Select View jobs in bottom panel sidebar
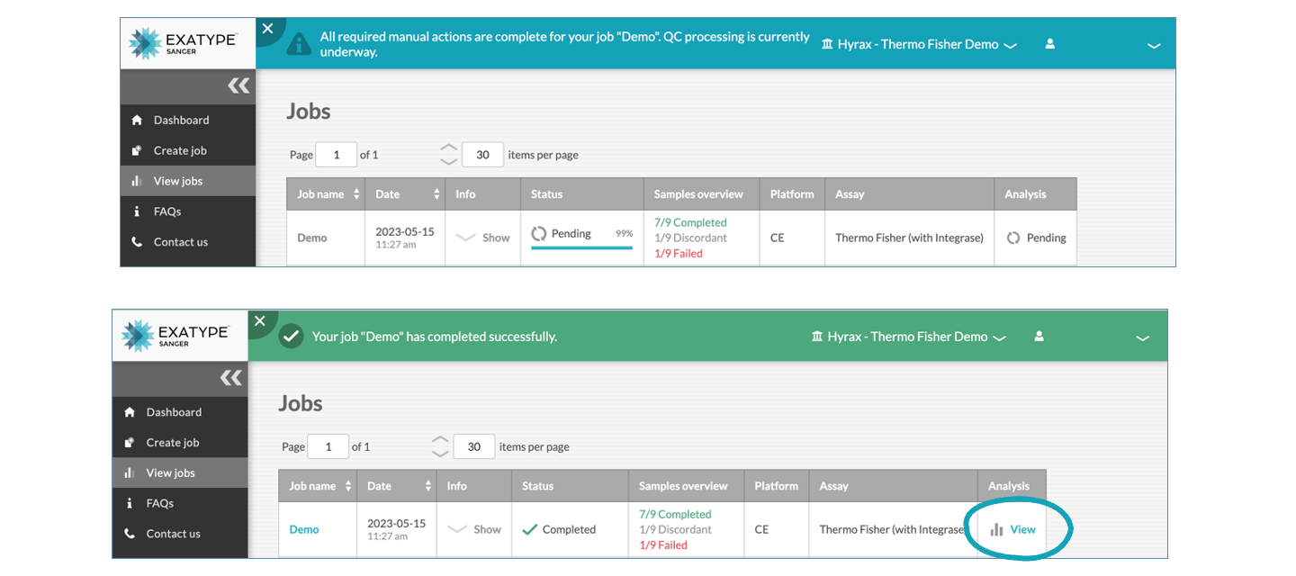This screenshot has height=576, width=1296. (x=180, y=472)
